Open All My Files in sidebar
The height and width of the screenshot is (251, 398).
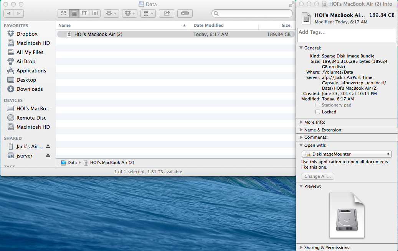coord(30,52)
